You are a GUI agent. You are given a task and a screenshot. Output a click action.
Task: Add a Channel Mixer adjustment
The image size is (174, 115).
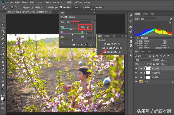pos(117,48)
